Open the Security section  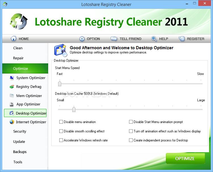click(20, 131)
